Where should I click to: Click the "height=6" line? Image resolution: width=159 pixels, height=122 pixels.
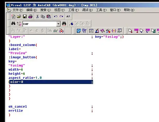click(17, 73)
